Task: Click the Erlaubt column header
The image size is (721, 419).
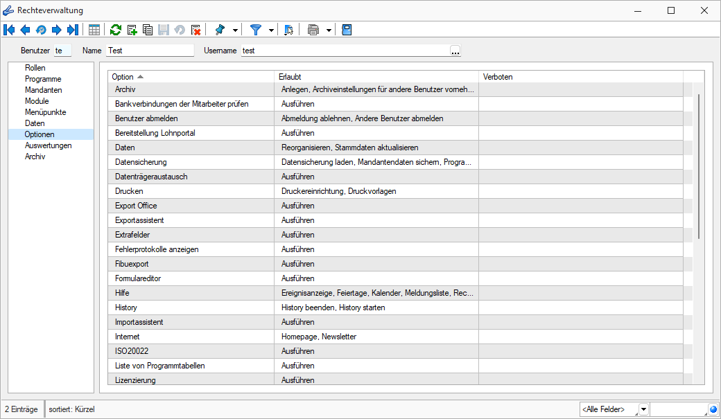Action: coord(376,77)
